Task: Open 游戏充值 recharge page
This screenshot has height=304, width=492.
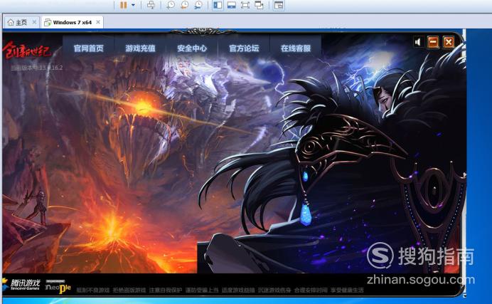Action: click(140, 48)
